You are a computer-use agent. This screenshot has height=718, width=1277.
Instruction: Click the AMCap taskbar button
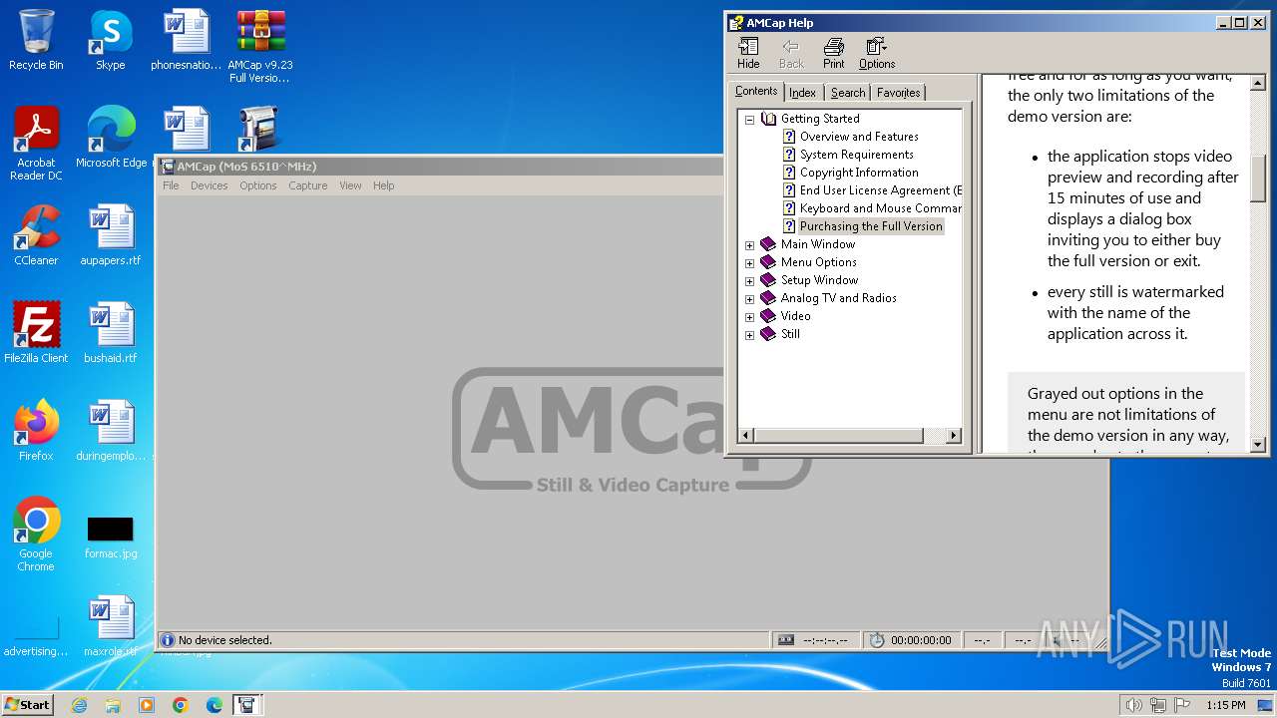click(x=247, y=705)
